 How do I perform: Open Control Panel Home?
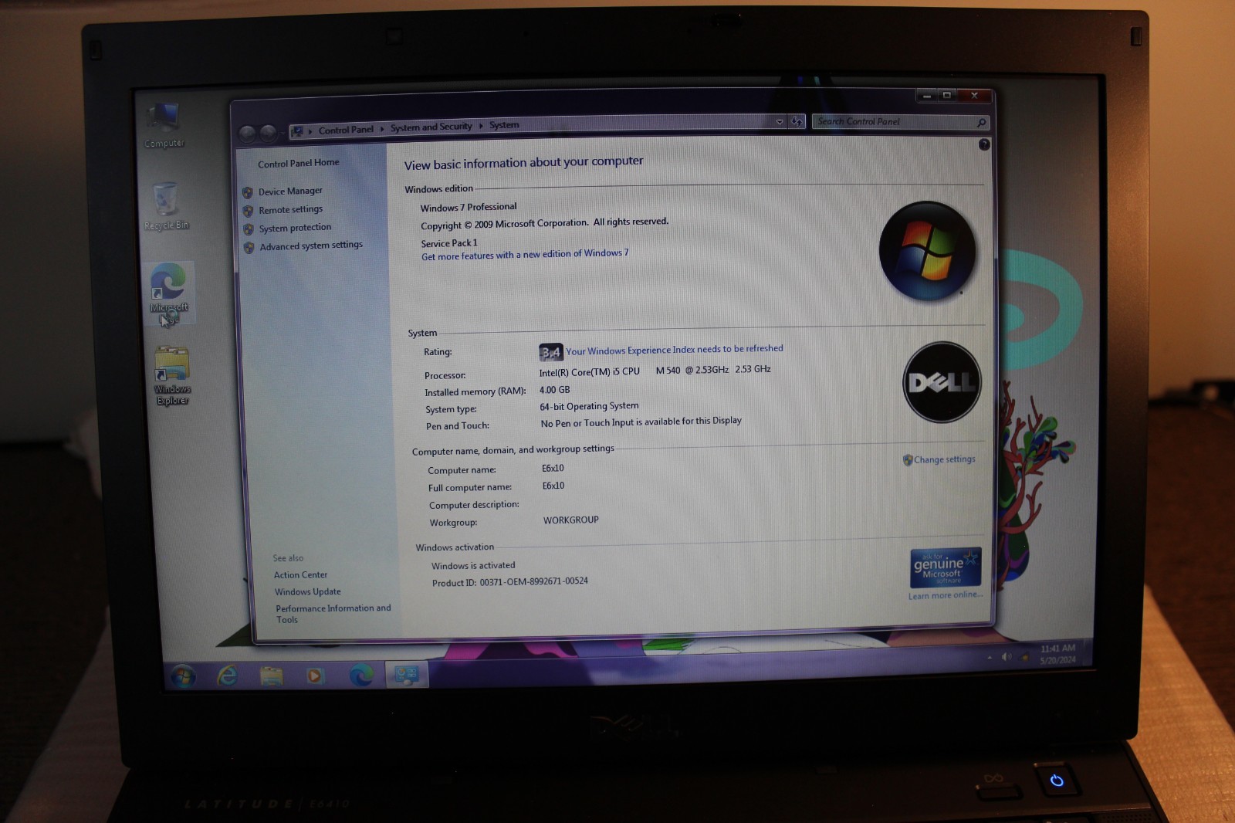pyautogui.click(x=299, y=163)
